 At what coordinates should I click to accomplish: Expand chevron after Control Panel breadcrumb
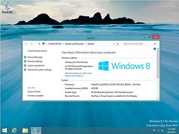(63, 44)
